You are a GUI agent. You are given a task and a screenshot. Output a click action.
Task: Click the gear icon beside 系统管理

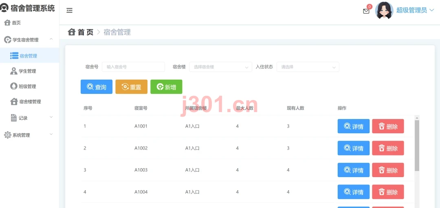point(8,135)
